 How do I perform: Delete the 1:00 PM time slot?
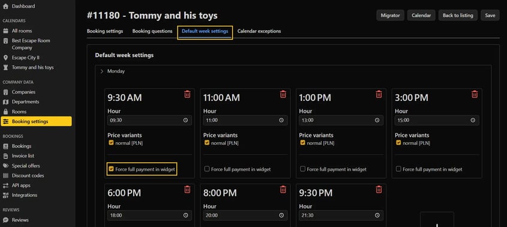(379, 94)
